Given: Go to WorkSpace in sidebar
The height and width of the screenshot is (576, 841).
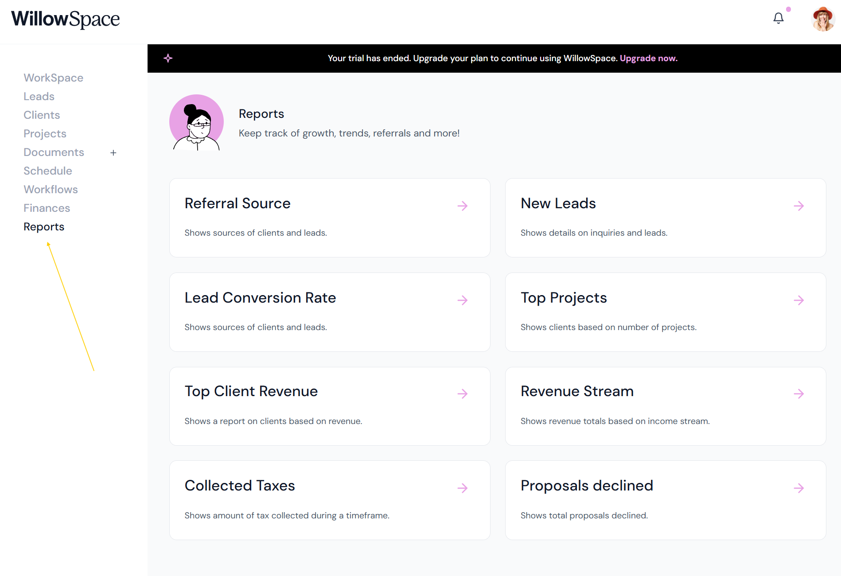Looking at the screenshot, I should (x=54, y=78).
